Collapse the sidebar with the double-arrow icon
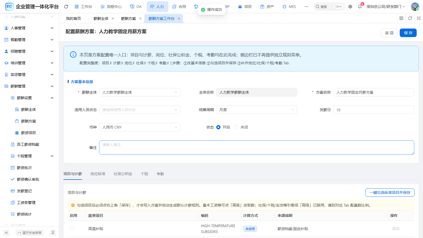 tap(6, 233)
